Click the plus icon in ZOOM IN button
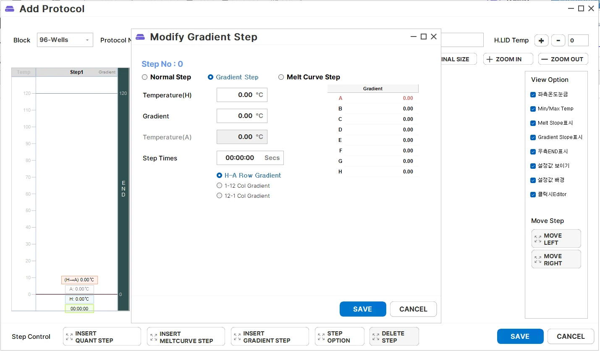The height and width of the screenshot is (351, 600). [489, 59]
